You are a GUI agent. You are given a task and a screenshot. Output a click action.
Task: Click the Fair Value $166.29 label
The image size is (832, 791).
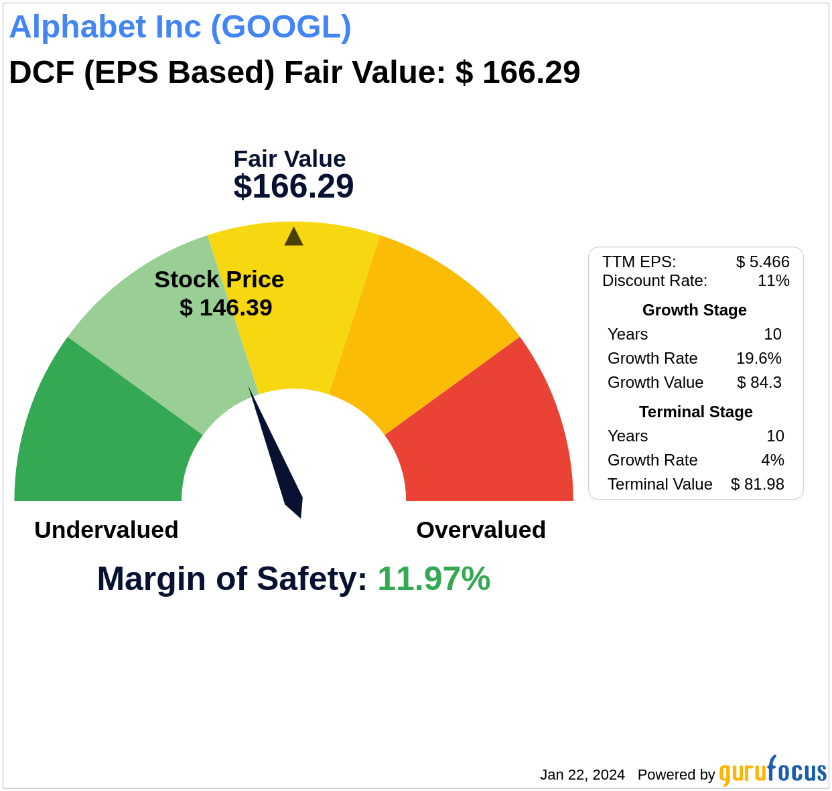(293, 175)
